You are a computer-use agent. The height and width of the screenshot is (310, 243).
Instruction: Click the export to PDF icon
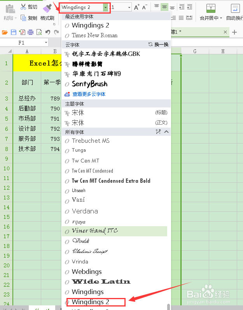click(x=22, y=32)
